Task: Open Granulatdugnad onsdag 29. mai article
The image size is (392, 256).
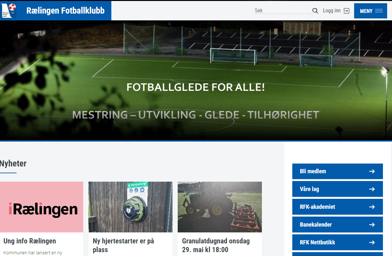Action: (216, 245)
